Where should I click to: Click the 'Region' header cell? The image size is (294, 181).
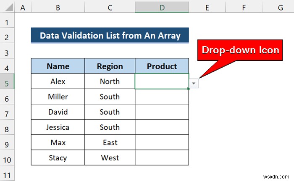[110, 66]
